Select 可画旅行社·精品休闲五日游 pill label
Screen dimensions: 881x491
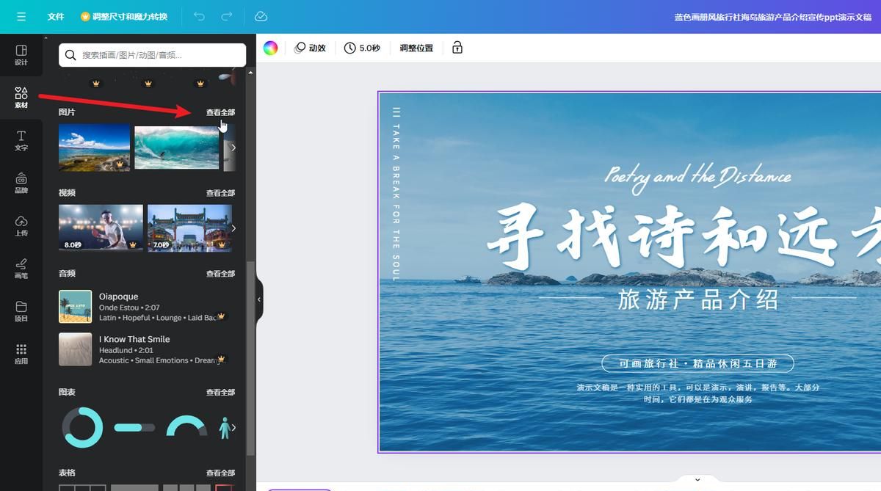pos(697,363)
